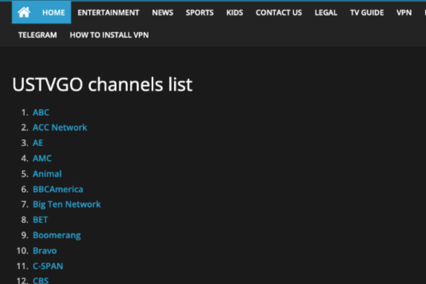Select the Kids menu item
The height and width of the screenshot is (284, 426).
234,13
